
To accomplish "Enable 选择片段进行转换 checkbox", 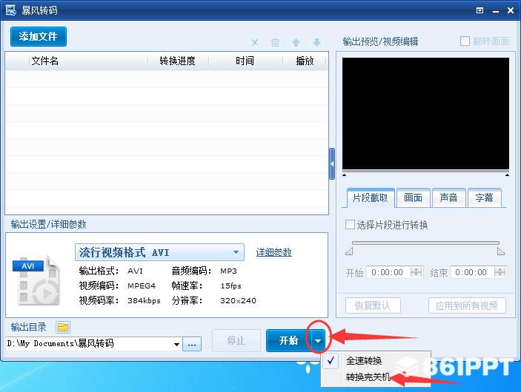I will (x=350, y=225).
